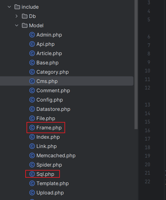Expand the Db folder chevron
The width and height of the screenshot is (166, 200).
tap(17, 16)
